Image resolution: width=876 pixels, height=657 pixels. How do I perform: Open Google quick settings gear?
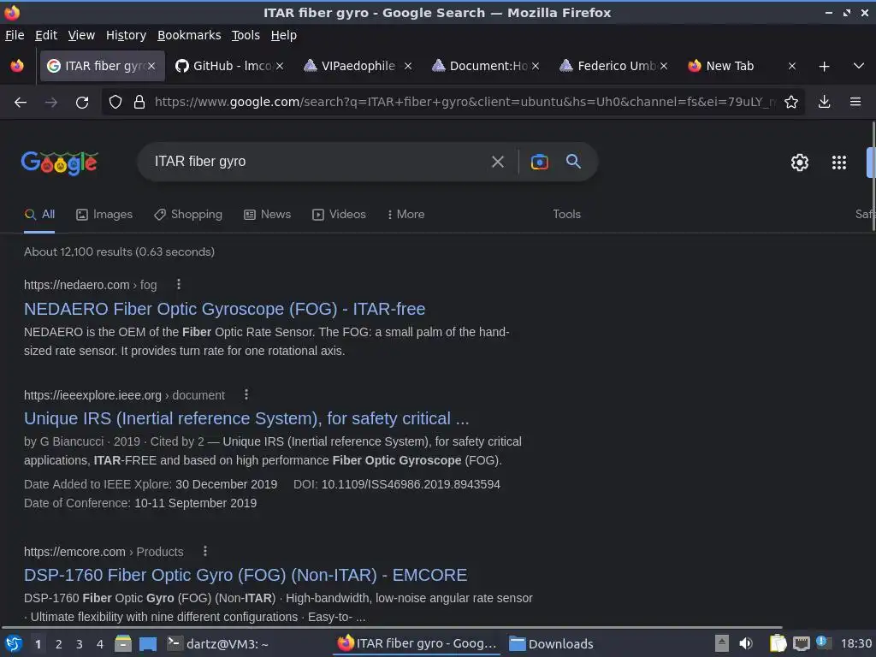tap(800, 163)
